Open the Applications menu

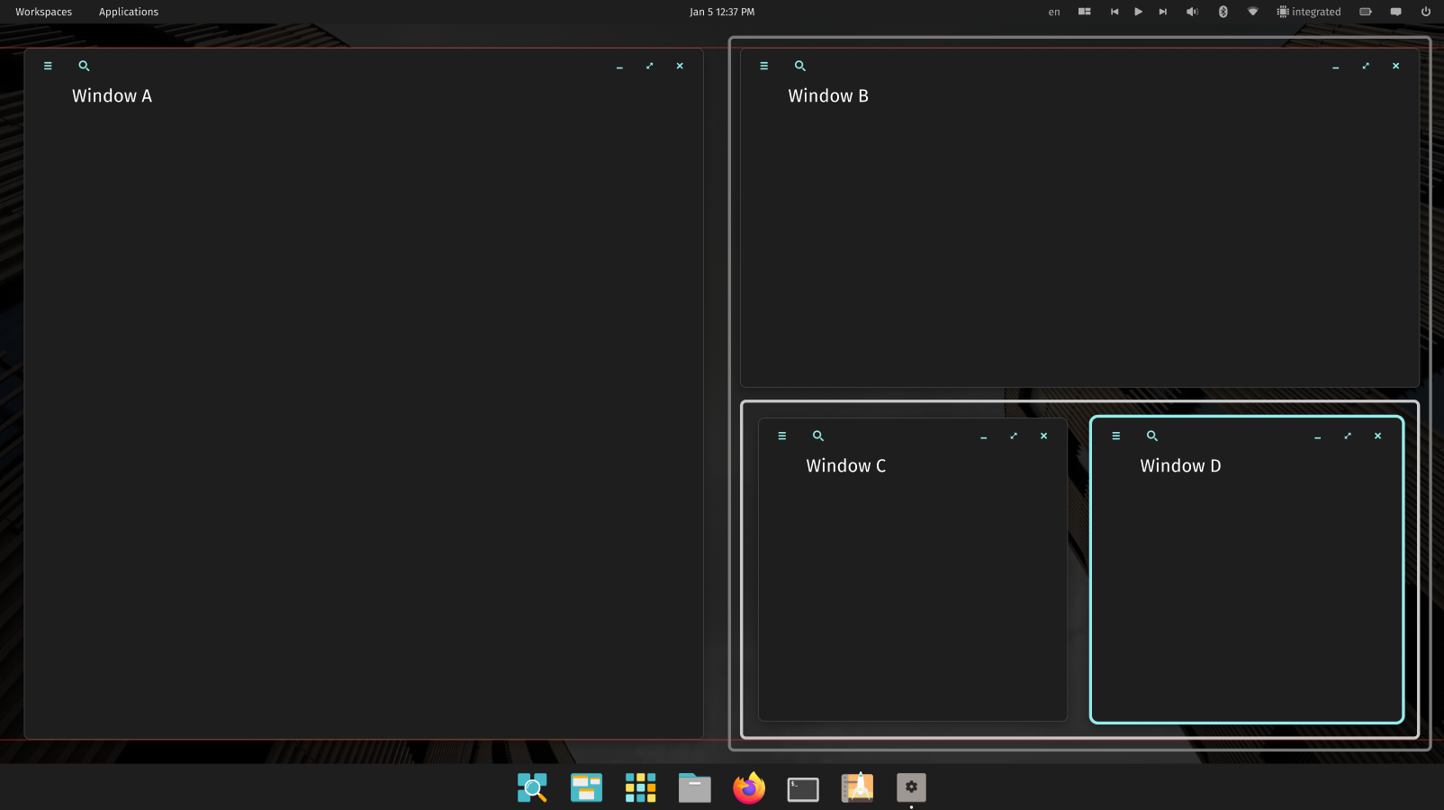coord(128,12)
